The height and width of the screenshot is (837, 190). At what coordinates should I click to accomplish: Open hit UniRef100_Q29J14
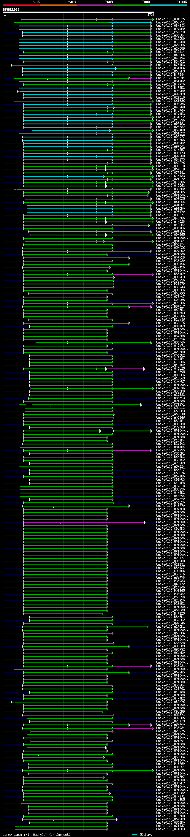[x=170, y=52]
